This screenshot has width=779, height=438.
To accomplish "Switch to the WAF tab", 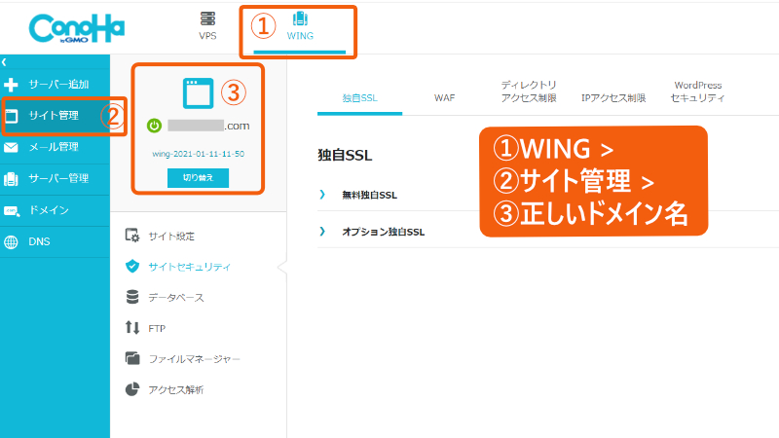I will pos(444,98).
